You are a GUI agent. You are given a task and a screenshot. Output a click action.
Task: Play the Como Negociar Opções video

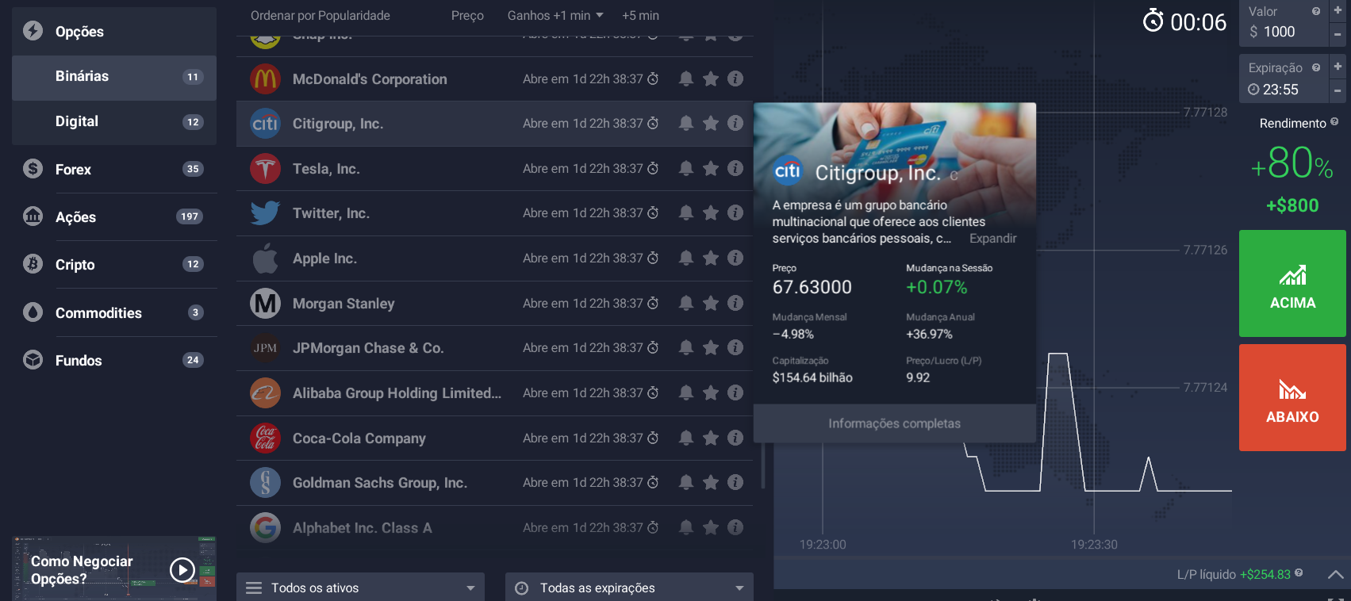[x=182, y=569]
